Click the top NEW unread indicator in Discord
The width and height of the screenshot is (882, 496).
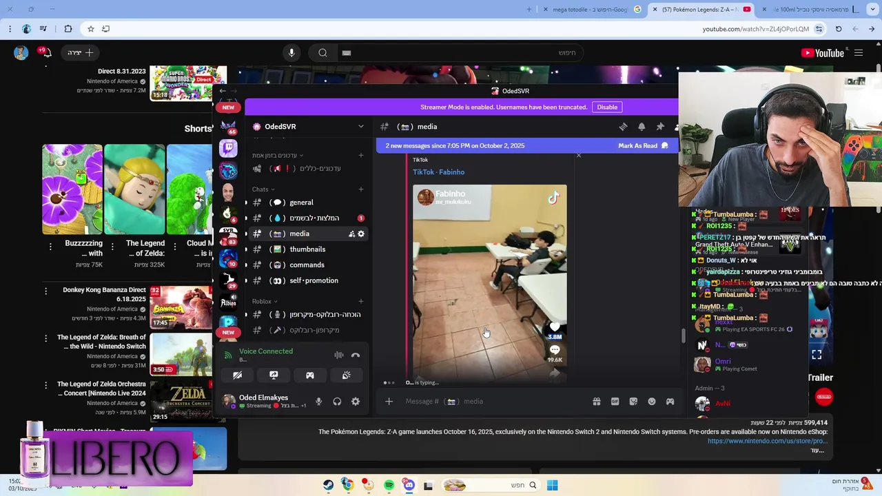tap(228, 107)
